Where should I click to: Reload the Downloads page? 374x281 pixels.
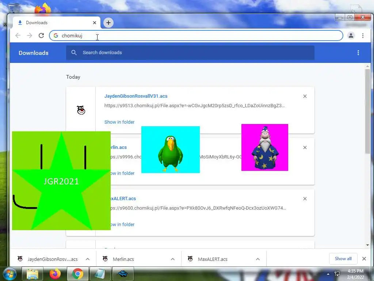coord(41,35)
